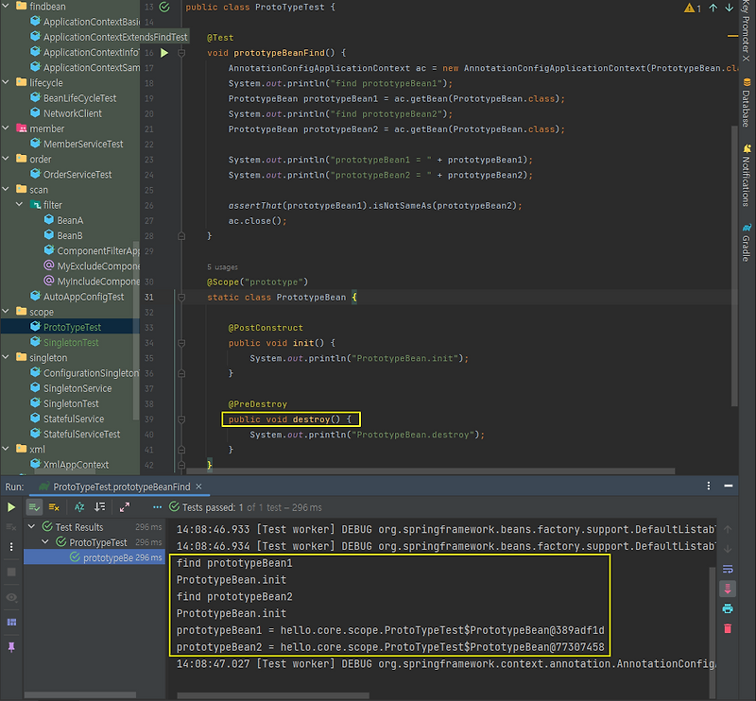Collapse the filter package in the project tree
The width and height of the screenshot is (756, 701).
coord(20,205)
